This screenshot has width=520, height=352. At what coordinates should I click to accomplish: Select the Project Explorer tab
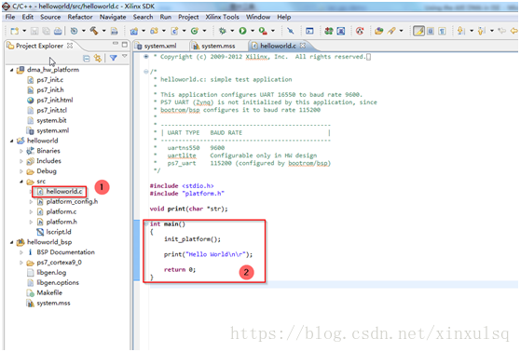point(39,46)
